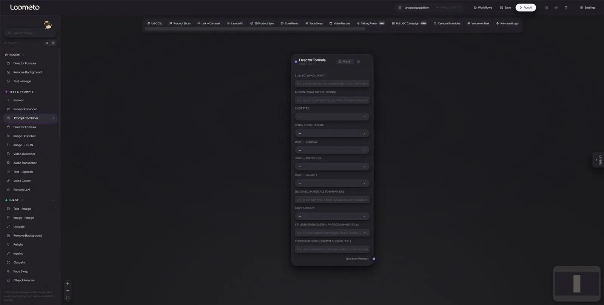This screenshot has width=604, height=305.
Task: Open the Workflows list
Action: (x=483, y=8)
